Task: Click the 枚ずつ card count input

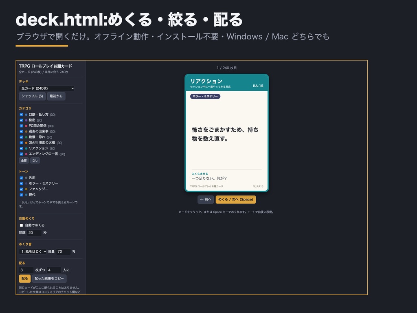Action: point(26,270)
